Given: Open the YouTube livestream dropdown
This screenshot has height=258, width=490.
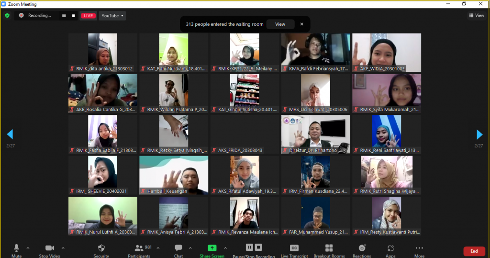Looking at the screenshot, I should pos(112,16).
